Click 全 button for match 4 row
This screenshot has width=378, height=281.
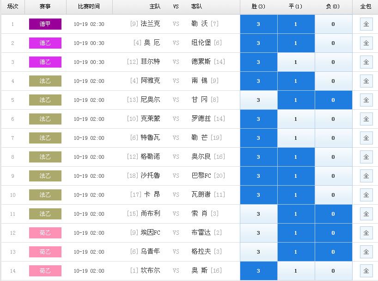coord(366,81)
